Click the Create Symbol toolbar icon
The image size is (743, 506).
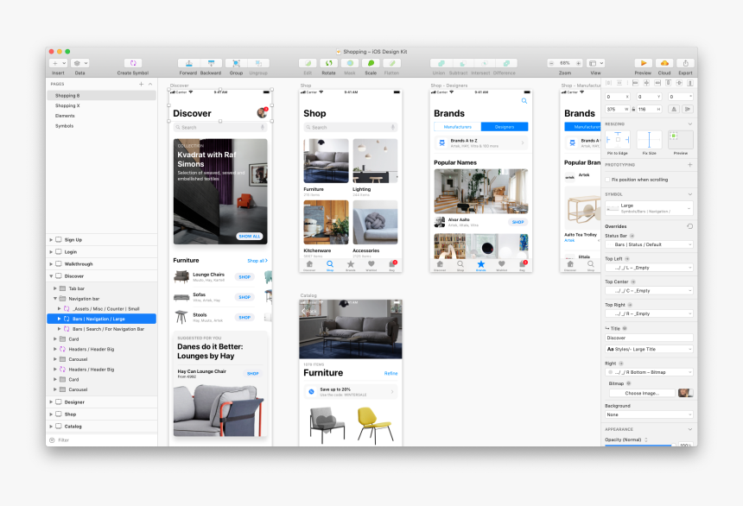(x=132, y=63)
